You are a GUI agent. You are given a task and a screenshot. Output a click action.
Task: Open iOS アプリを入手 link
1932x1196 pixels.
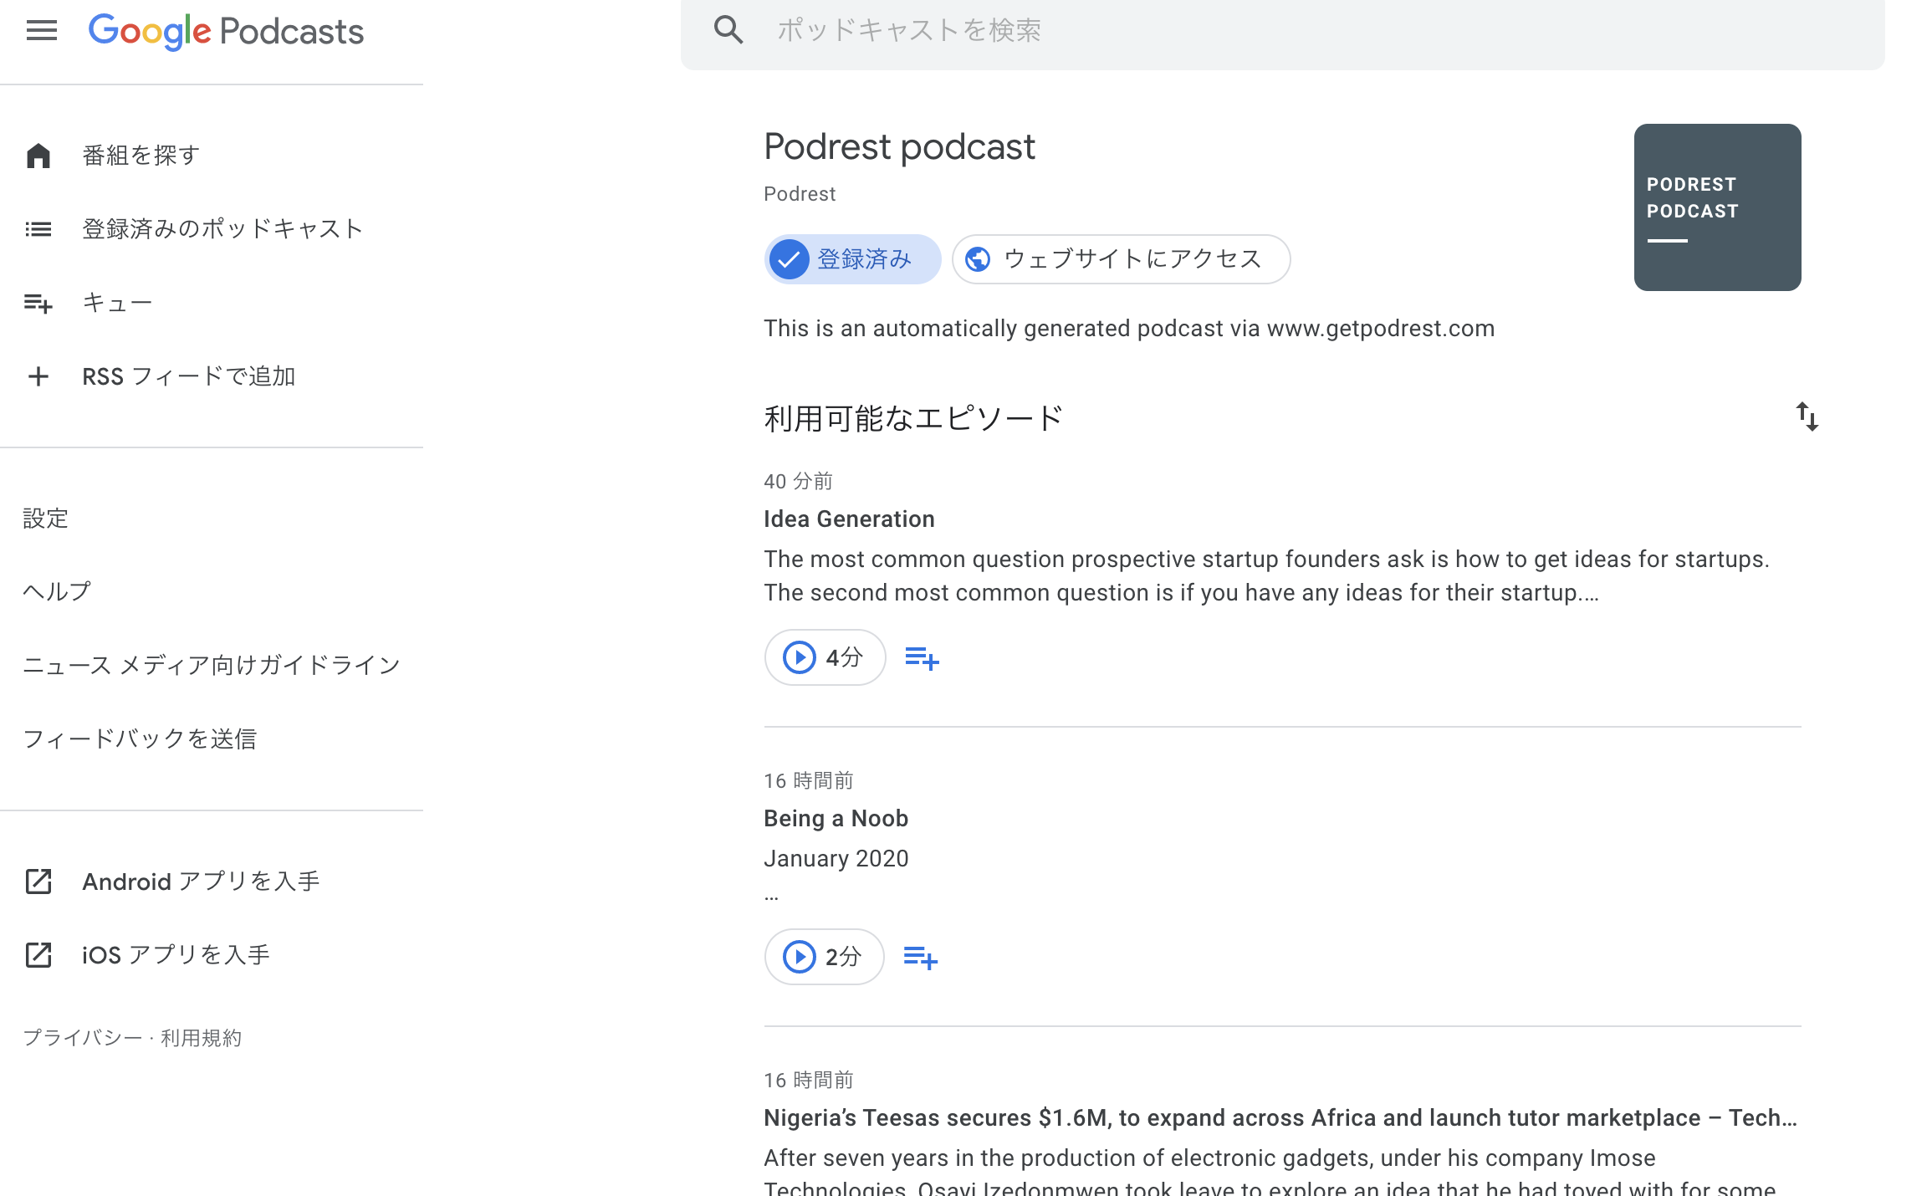[x=176, y=955]
